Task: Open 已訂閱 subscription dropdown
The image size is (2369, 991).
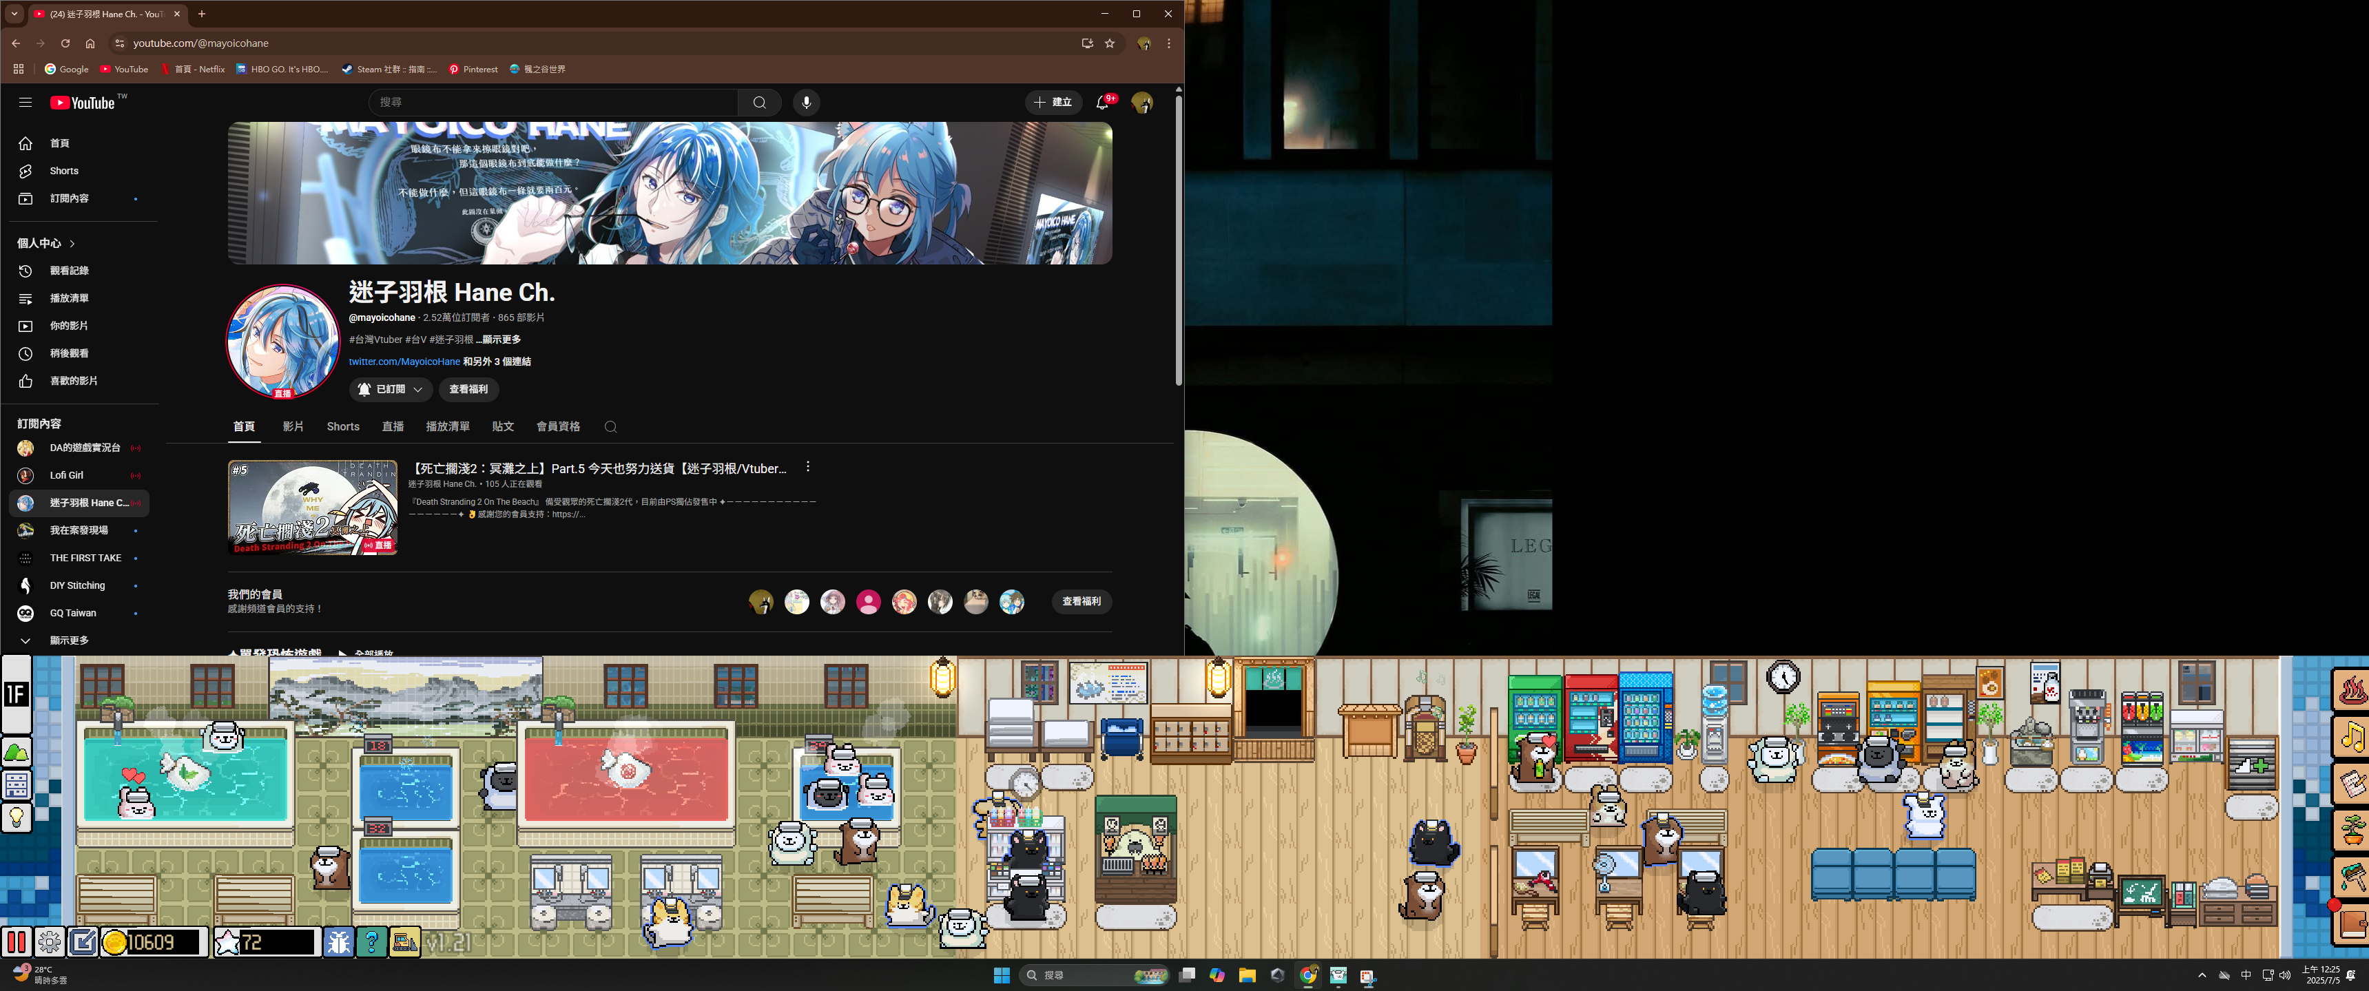Action: (390, 390)
